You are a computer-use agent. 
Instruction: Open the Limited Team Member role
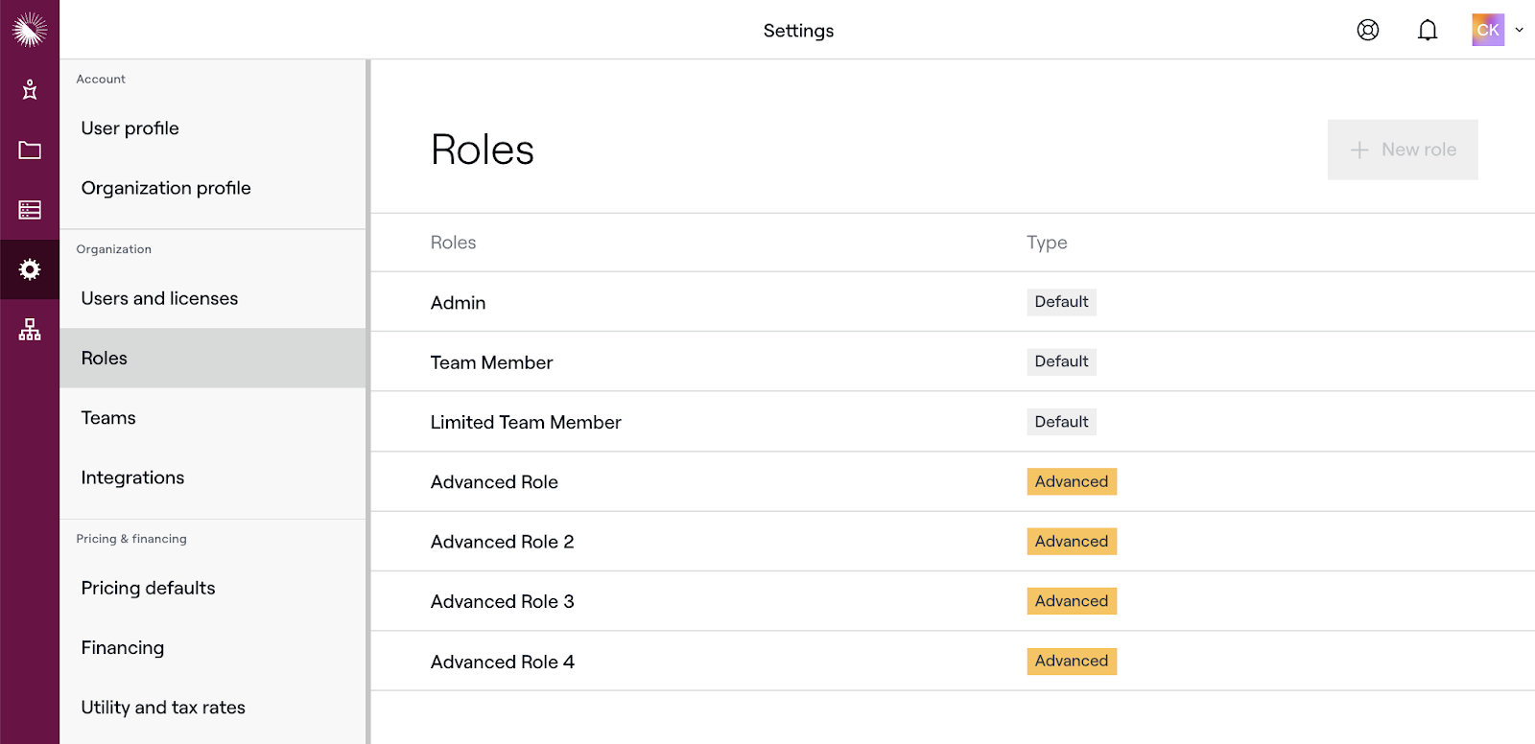pyautogui.click(x=526, y=423)
